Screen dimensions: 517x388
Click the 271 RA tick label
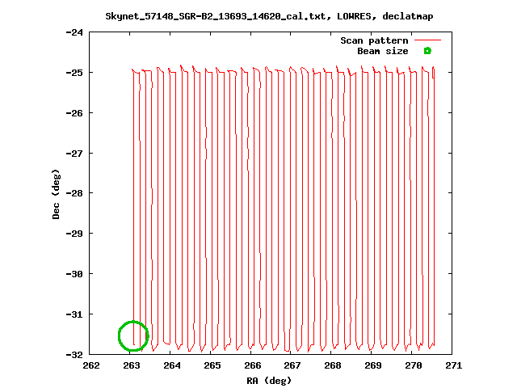pyautogui.click(x=454, y=365)
